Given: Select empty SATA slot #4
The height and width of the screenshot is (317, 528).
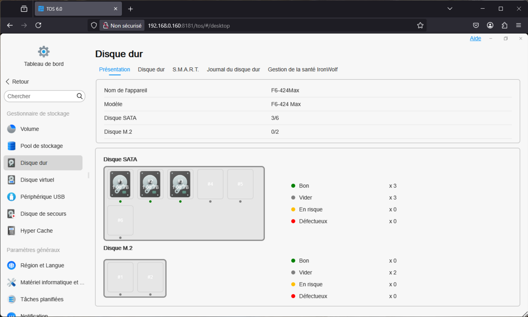Looking at the screenshot, I should pyautogui.click(x=210, y=184).
